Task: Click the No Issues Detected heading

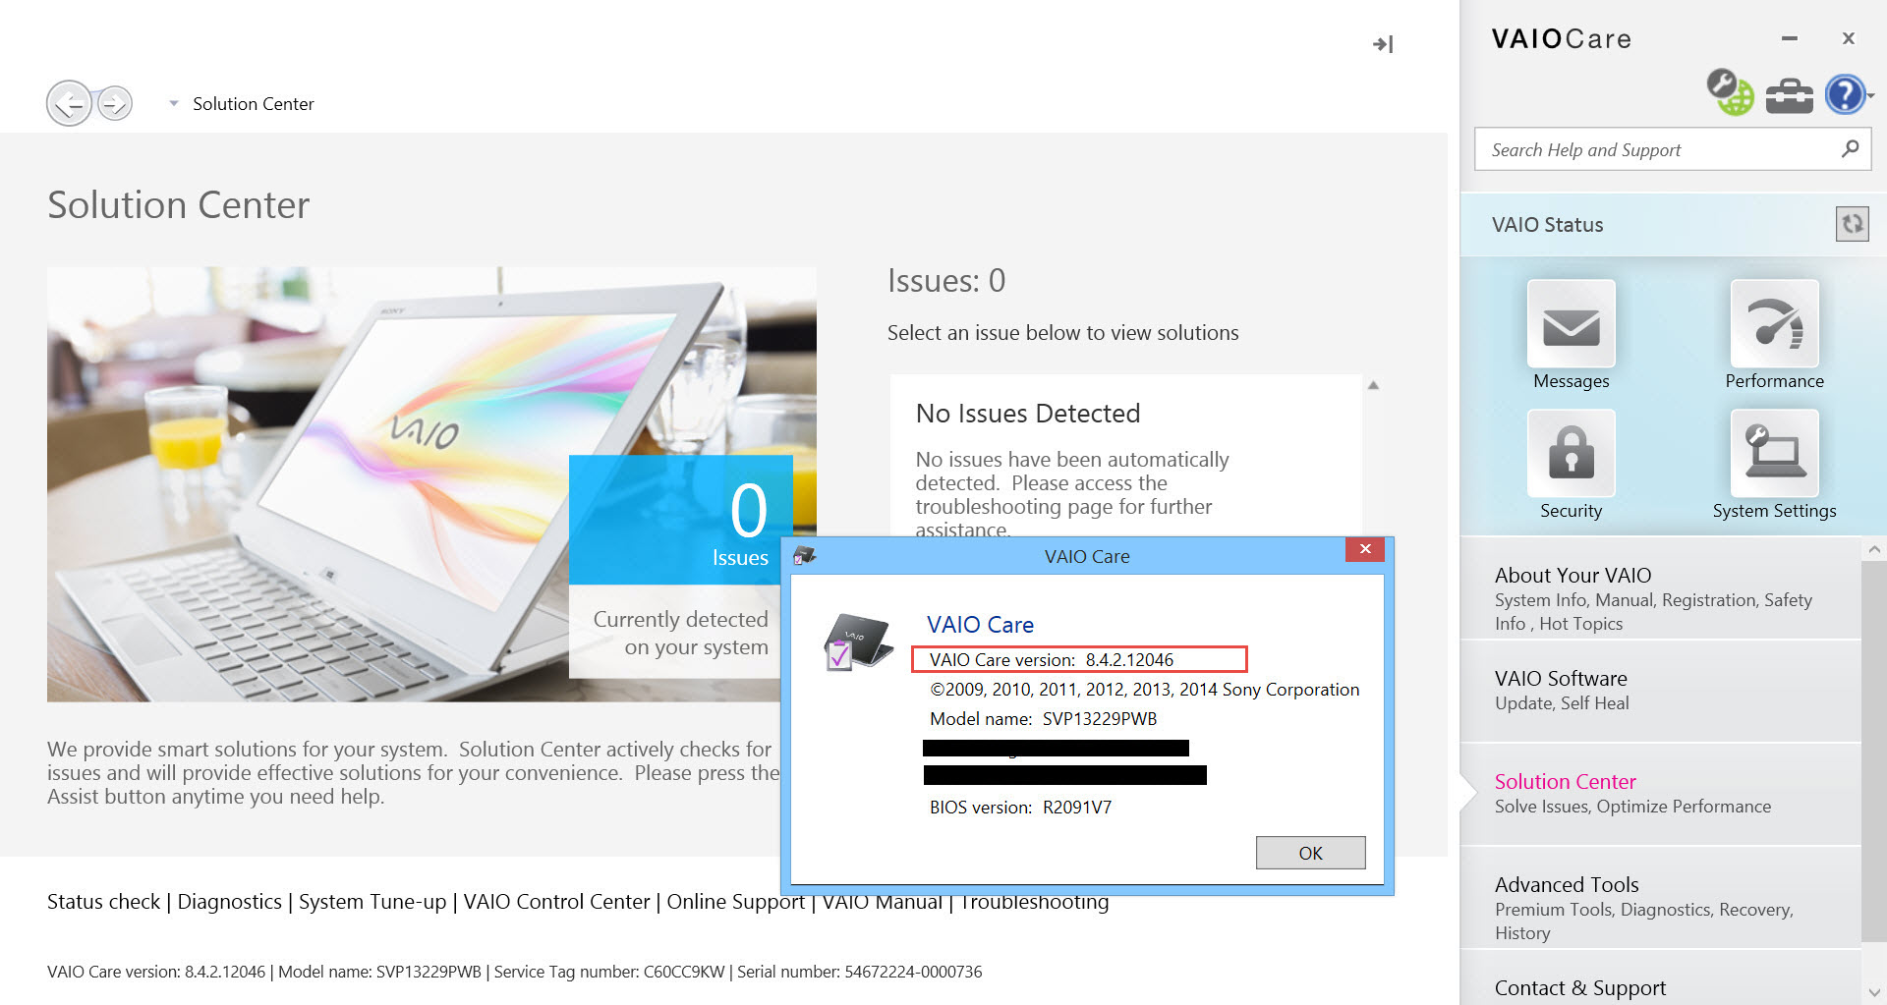Action: point(1027,414)
